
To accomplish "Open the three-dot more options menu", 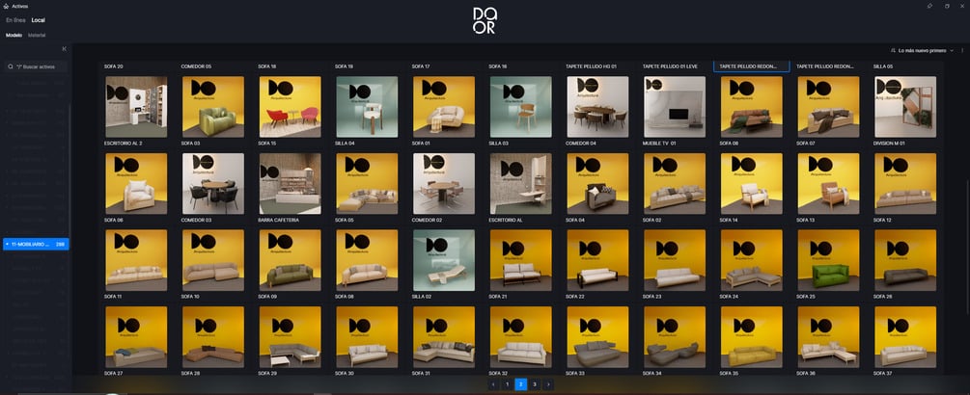I will point(962,50).
